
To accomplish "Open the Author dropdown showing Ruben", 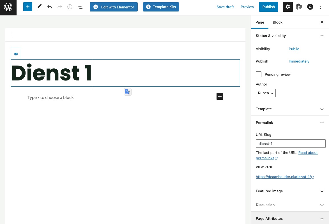I will pos(266,93).
